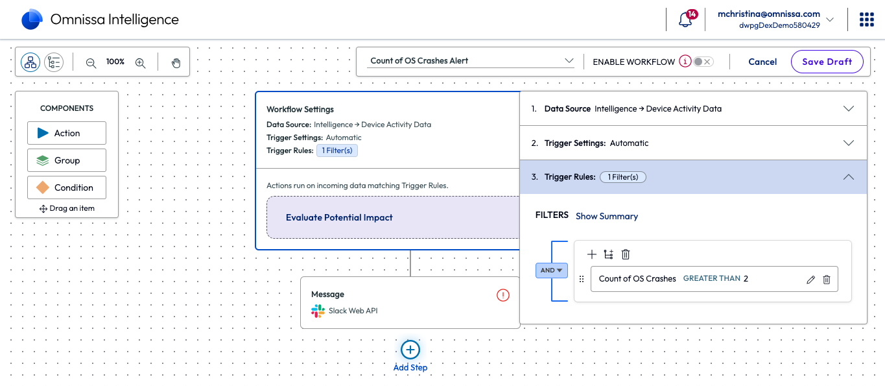Edit the Count of OS Crashes filter
885x386 pixels.
click(x=810, y=280)
